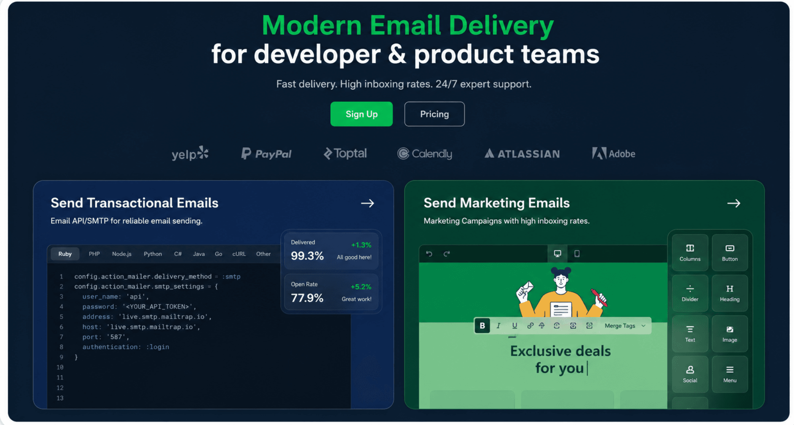The image size is (794, 425).
Task: Switch to the Node.js code tab
Action: (122, 254)
